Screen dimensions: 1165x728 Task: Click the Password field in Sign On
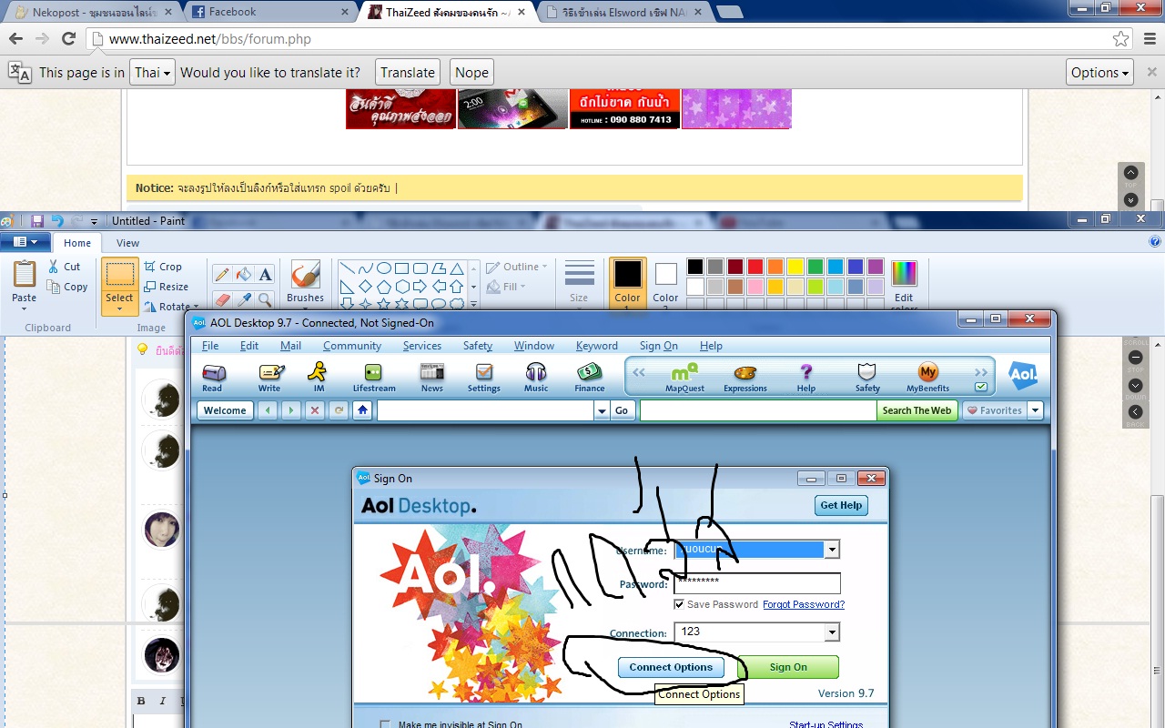757,583
